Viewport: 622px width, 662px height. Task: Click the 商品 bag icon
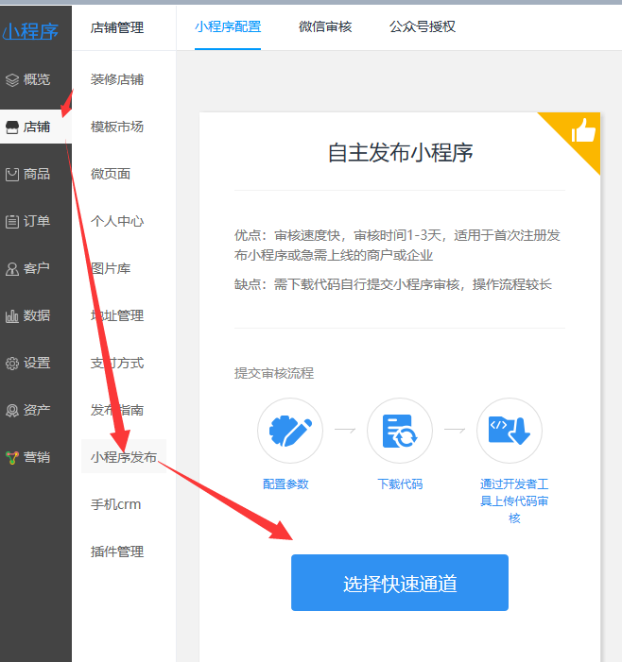click(12, 175)
